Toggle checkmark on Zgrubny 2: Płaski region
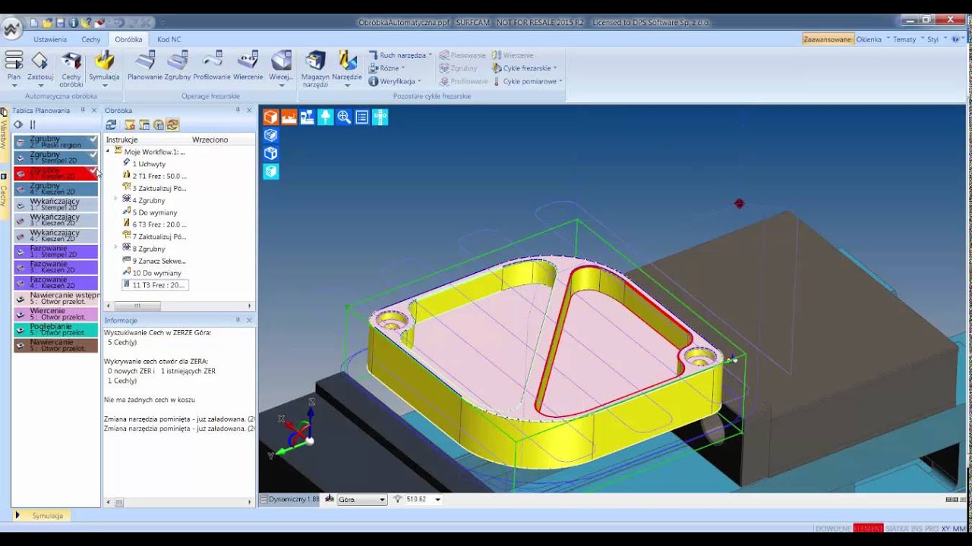The width and height of the screenshot is (972, 546). click(93, 140)
